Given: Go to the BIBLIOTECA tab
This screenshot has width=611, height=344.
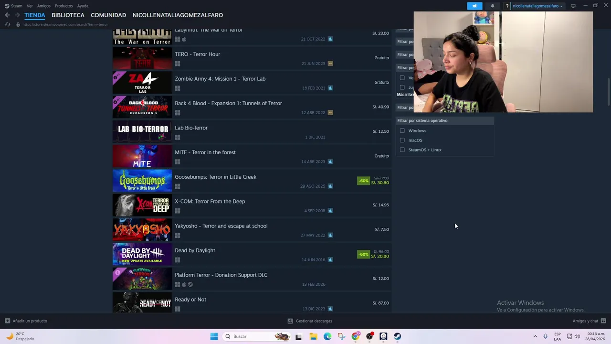Looking at the screenshot, I should pos(68,15).
